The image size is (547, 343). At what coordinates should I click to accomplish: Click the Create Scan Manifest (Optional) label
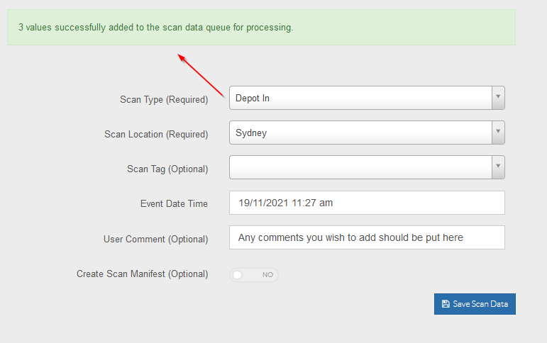143,274
